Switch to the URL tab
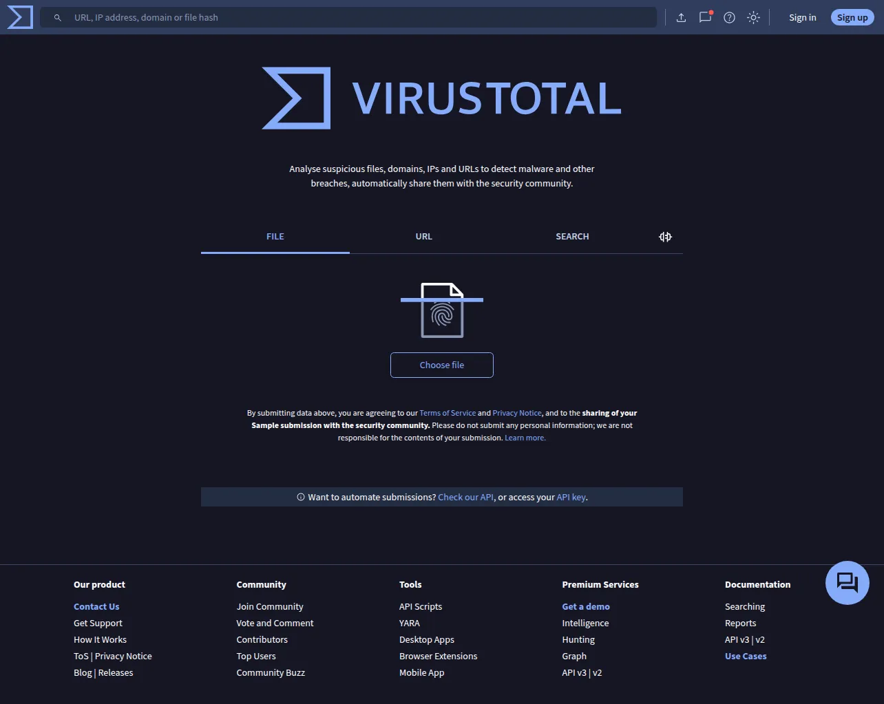 click(x=424, y=237)
